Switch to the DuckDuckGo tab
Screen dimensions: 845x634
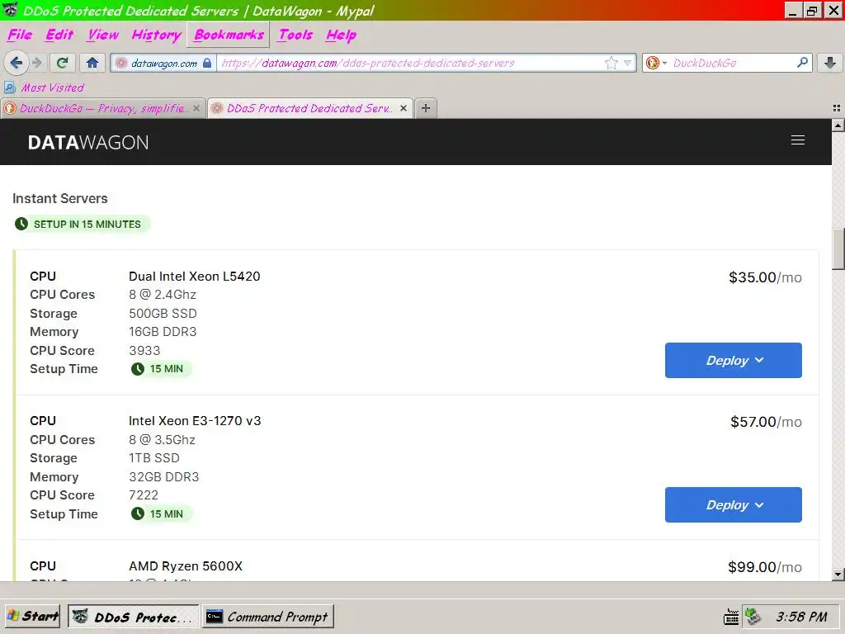click(102, 108)
